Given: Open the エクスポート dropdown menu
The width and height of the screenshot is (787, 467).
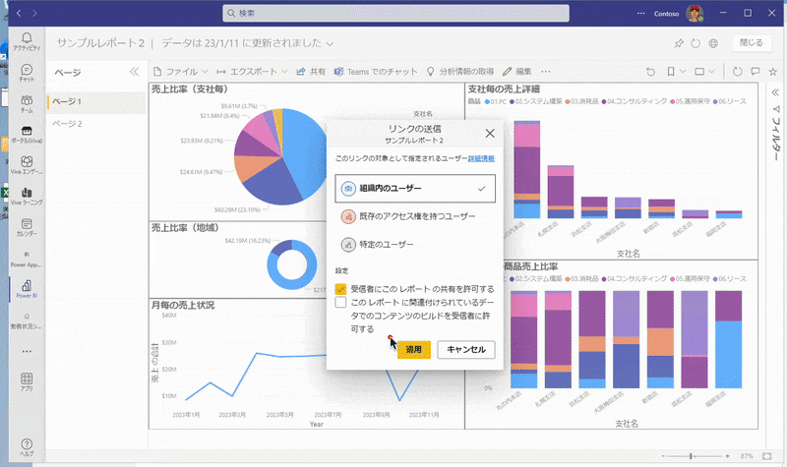Looking at the screenshot, I should pyautogui.click(x=252, y=72).
